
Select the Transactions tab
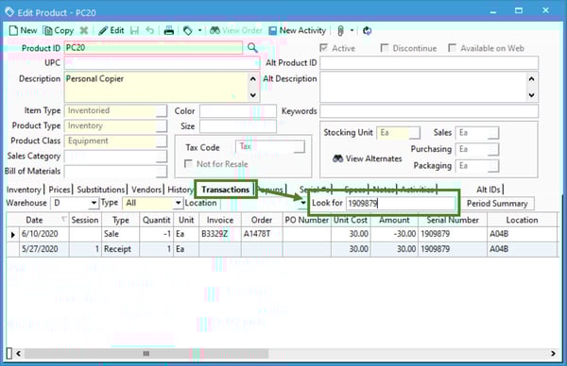tap(225, 190)
